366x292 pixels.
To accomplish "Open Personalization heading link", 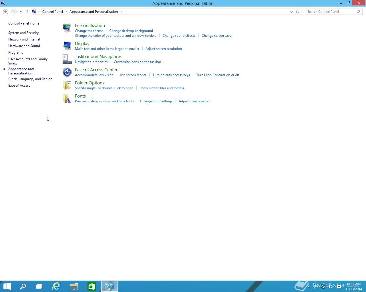I will coord(90,25).
